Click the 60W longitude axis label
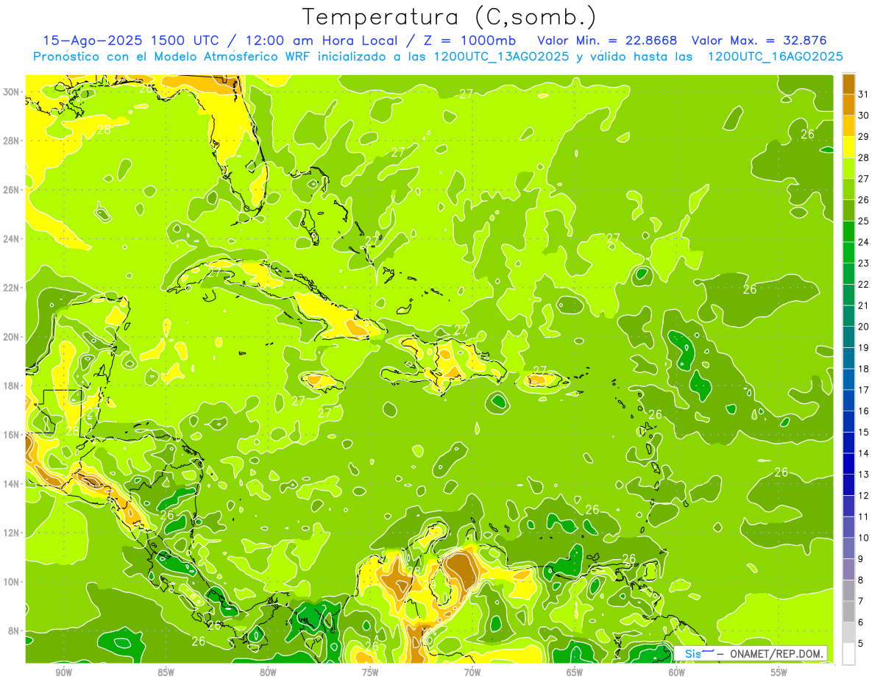Image resolution: width=883 pixels, height=682 pixels. pos(677,672)
